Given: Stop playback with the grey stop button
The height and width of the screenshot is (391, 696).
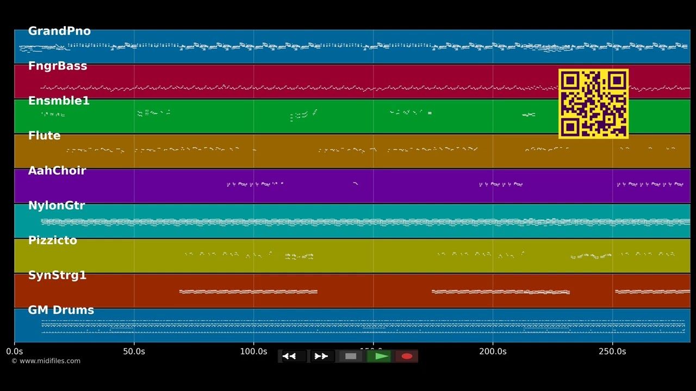Looking at the screenshot, I should pyautogui.click(x=351, y=356).
